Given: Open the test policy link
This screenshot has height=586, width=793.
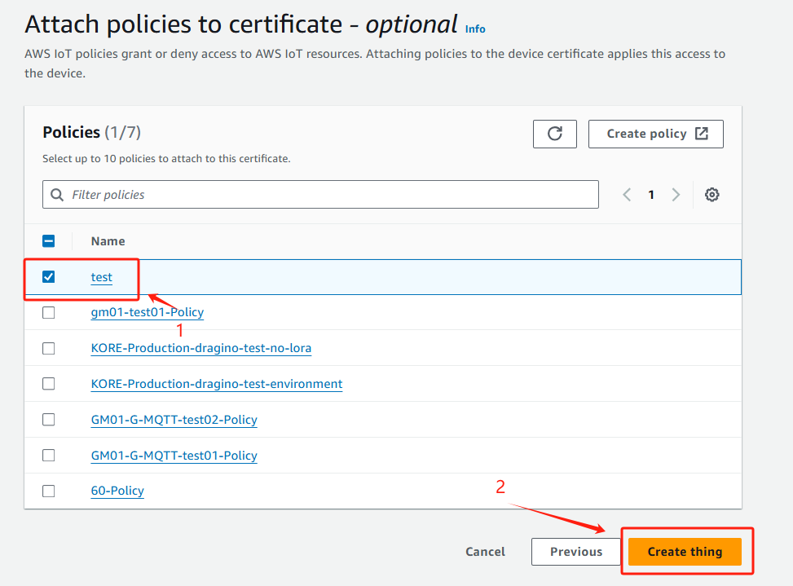Looking at the screenshot, I should (101, 277).
